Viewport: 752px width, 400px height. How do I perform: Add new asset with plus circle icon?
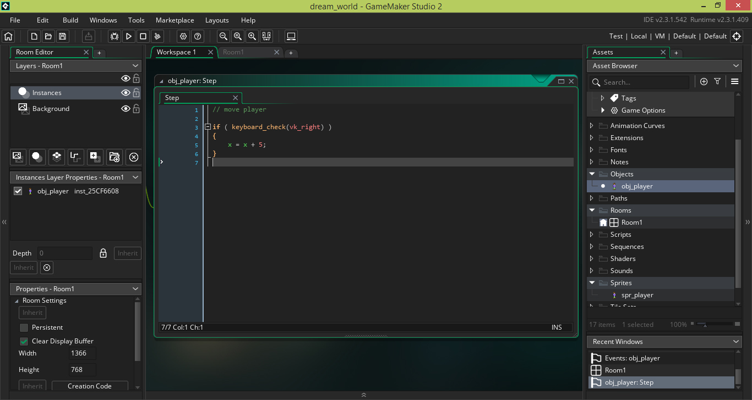704,81
